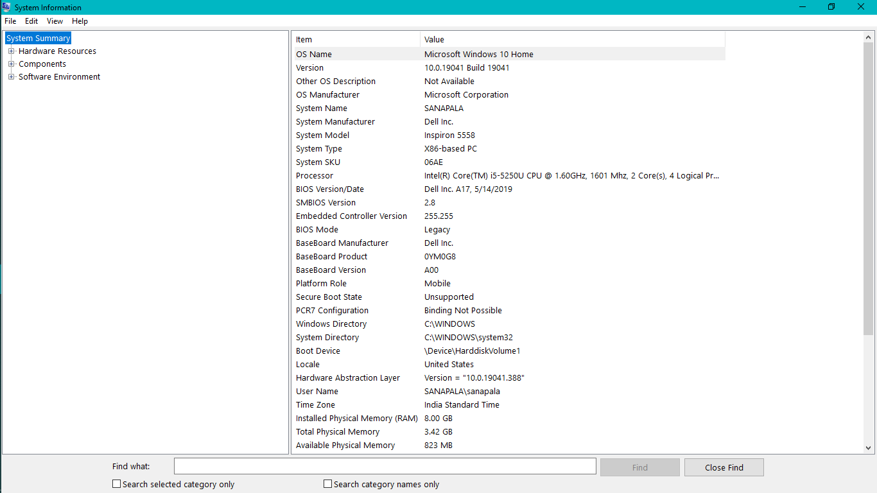Select the Windows Directory row

tap(510, 324)
